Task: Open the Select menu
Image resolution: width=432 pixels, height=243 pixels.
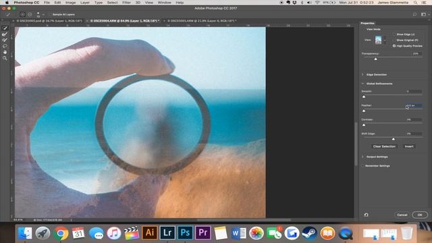Action: [x=113, y=3]
